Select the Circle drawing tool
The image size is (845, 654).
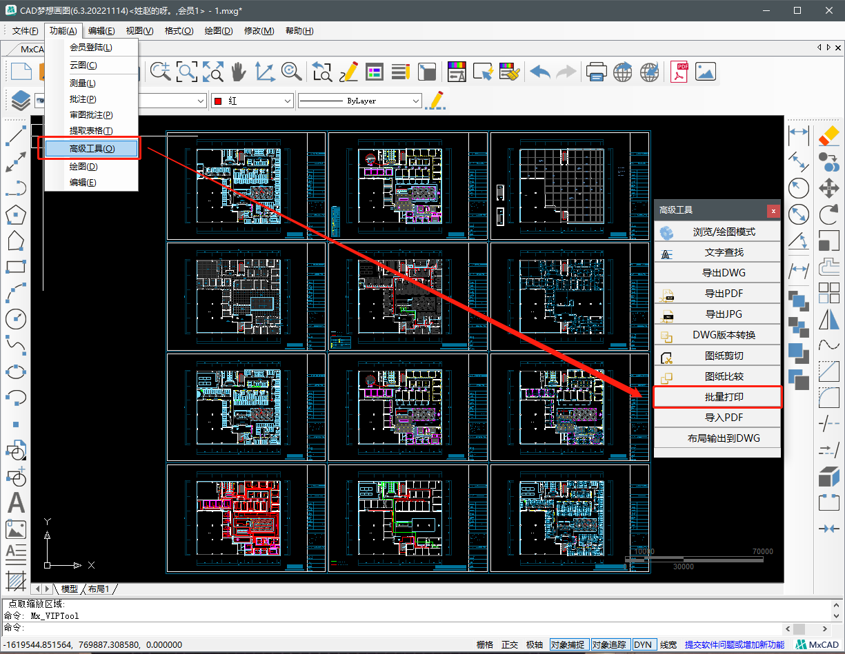[x=16, y=318]
